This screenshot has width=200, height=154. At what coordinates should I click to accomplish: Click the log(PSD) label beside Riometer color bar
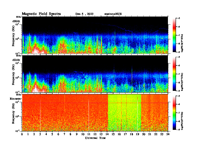tap(182, 121)
